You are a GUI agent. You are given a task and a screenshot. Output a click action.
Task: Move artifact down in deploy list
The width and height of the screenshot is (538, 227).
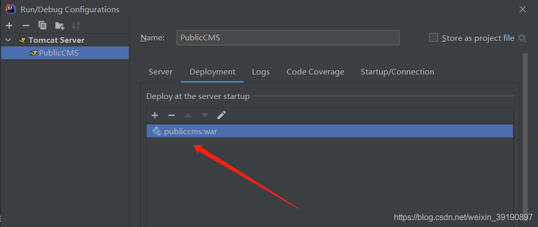(x=205, y=115)
